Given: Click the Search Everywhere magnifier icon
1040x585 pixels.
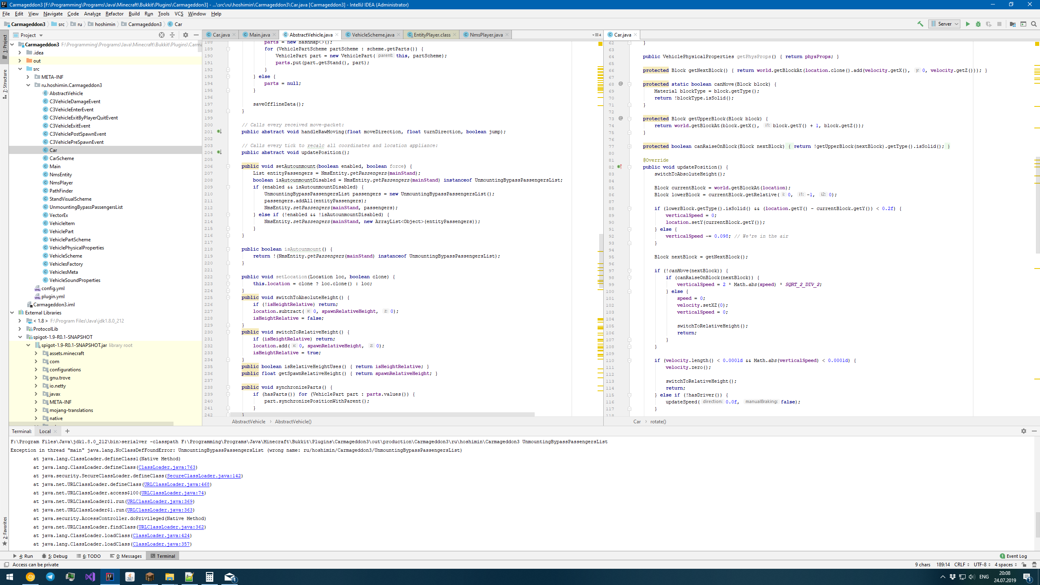Looking at the screenshot, I should (x=1034, y=24).
